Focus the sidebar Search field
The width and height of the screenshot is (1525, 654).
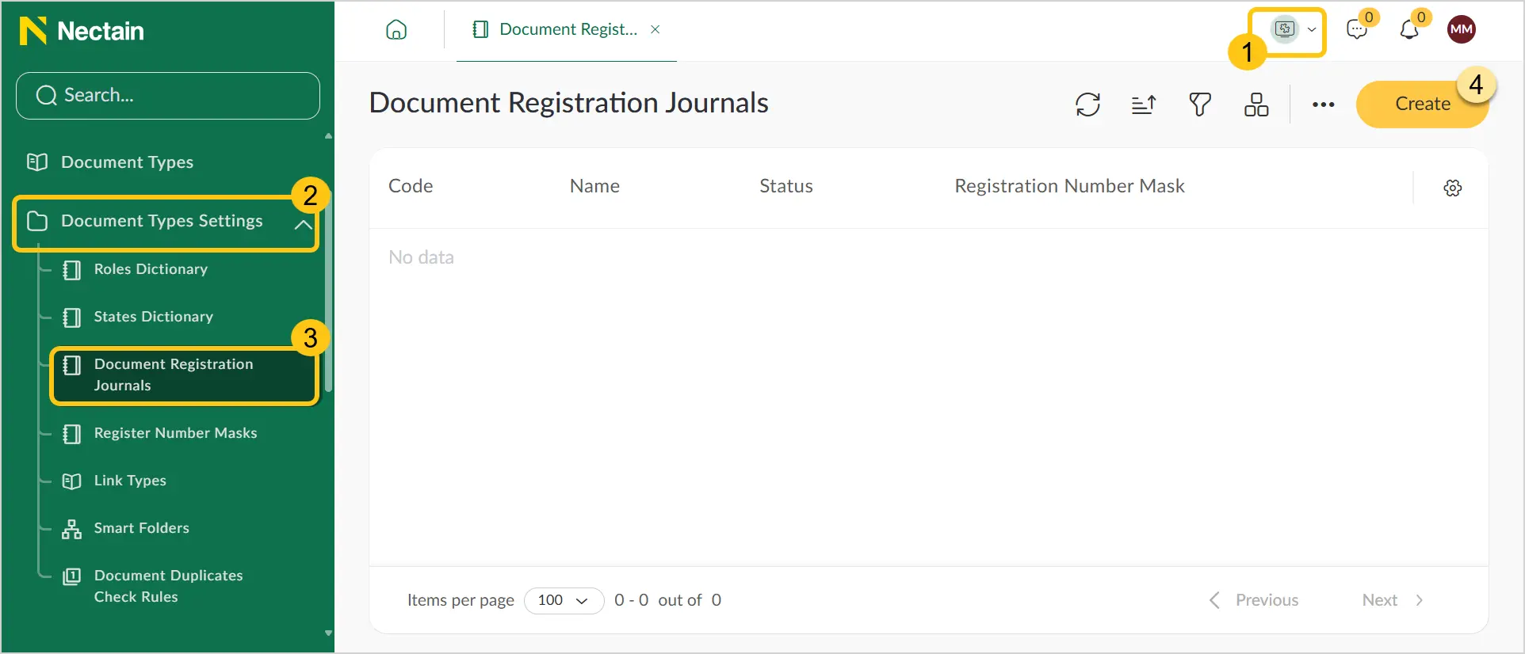pos(168,96)
